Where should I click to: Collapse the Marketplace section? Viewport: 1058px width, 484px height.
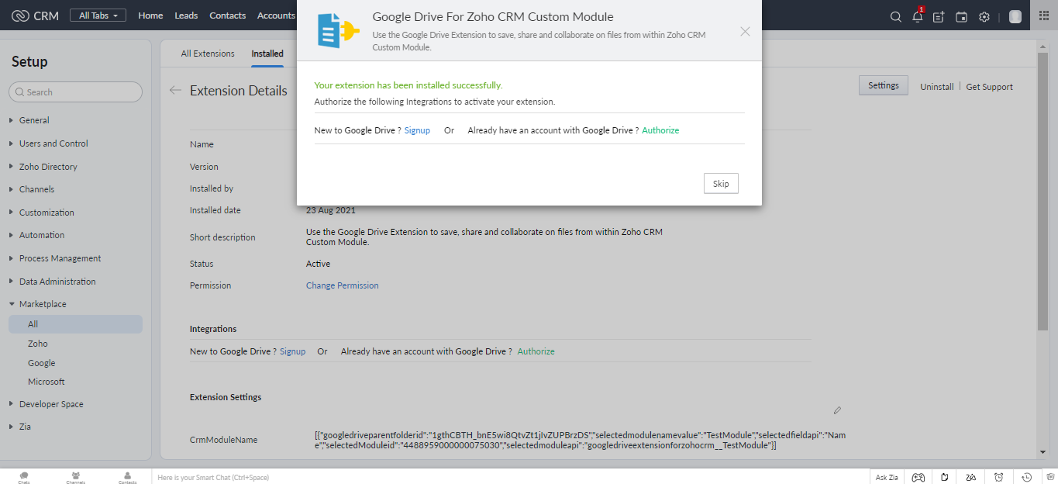click(x=43, y=304)
